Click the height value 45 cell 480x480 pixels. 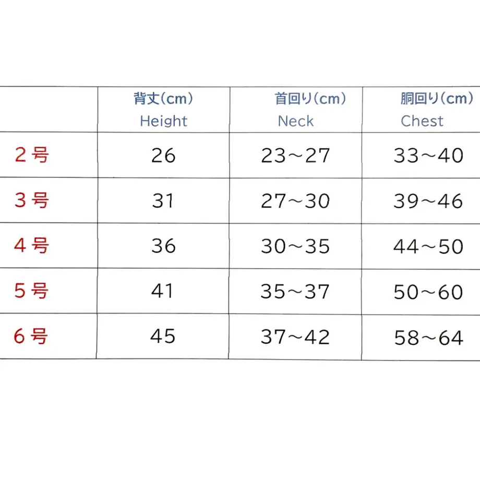coord(163,336)
